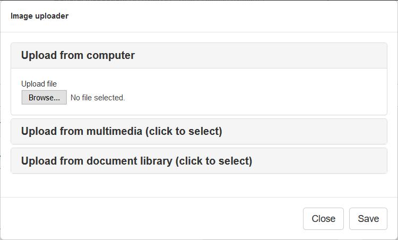Click the 'Image uploader' dialog title
The width and height of the screenshot is (398, 240).
(39, 16)
